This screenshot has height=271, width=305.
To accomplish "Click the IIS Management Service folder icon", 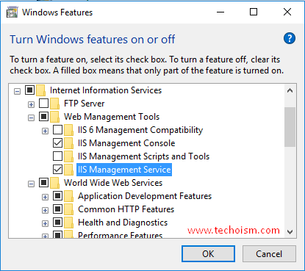I will (x=68, y=170).
